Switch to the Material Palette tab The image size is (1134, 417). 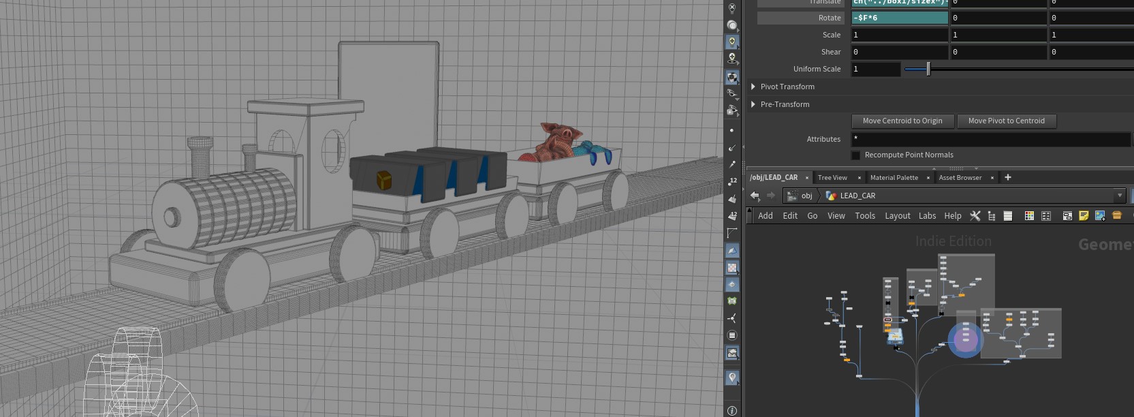[894, 178]
